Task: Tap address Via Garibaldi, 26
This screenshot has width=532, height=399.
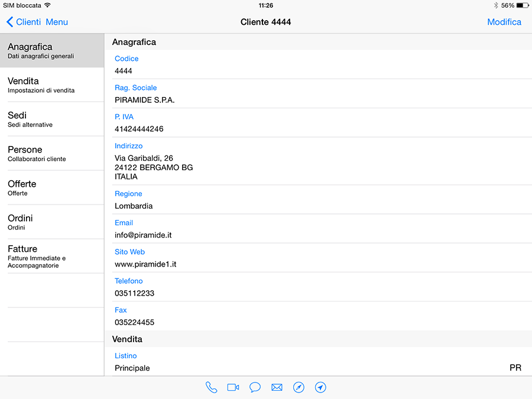Action: pos(144,158)
